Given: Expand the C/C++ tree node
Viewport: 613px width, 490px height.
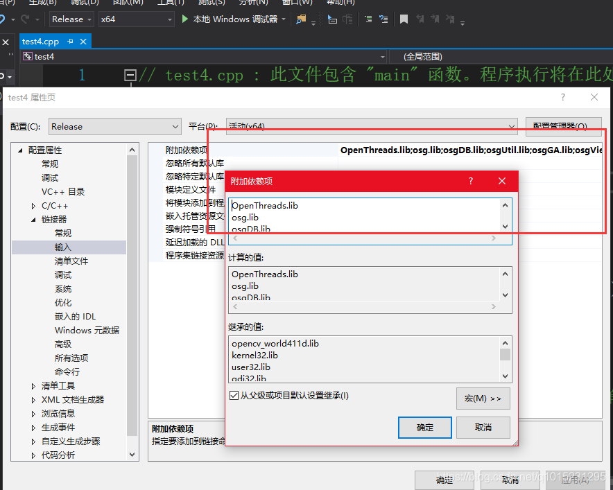Looking at the screenshot, I should click(x=33, y=205).
